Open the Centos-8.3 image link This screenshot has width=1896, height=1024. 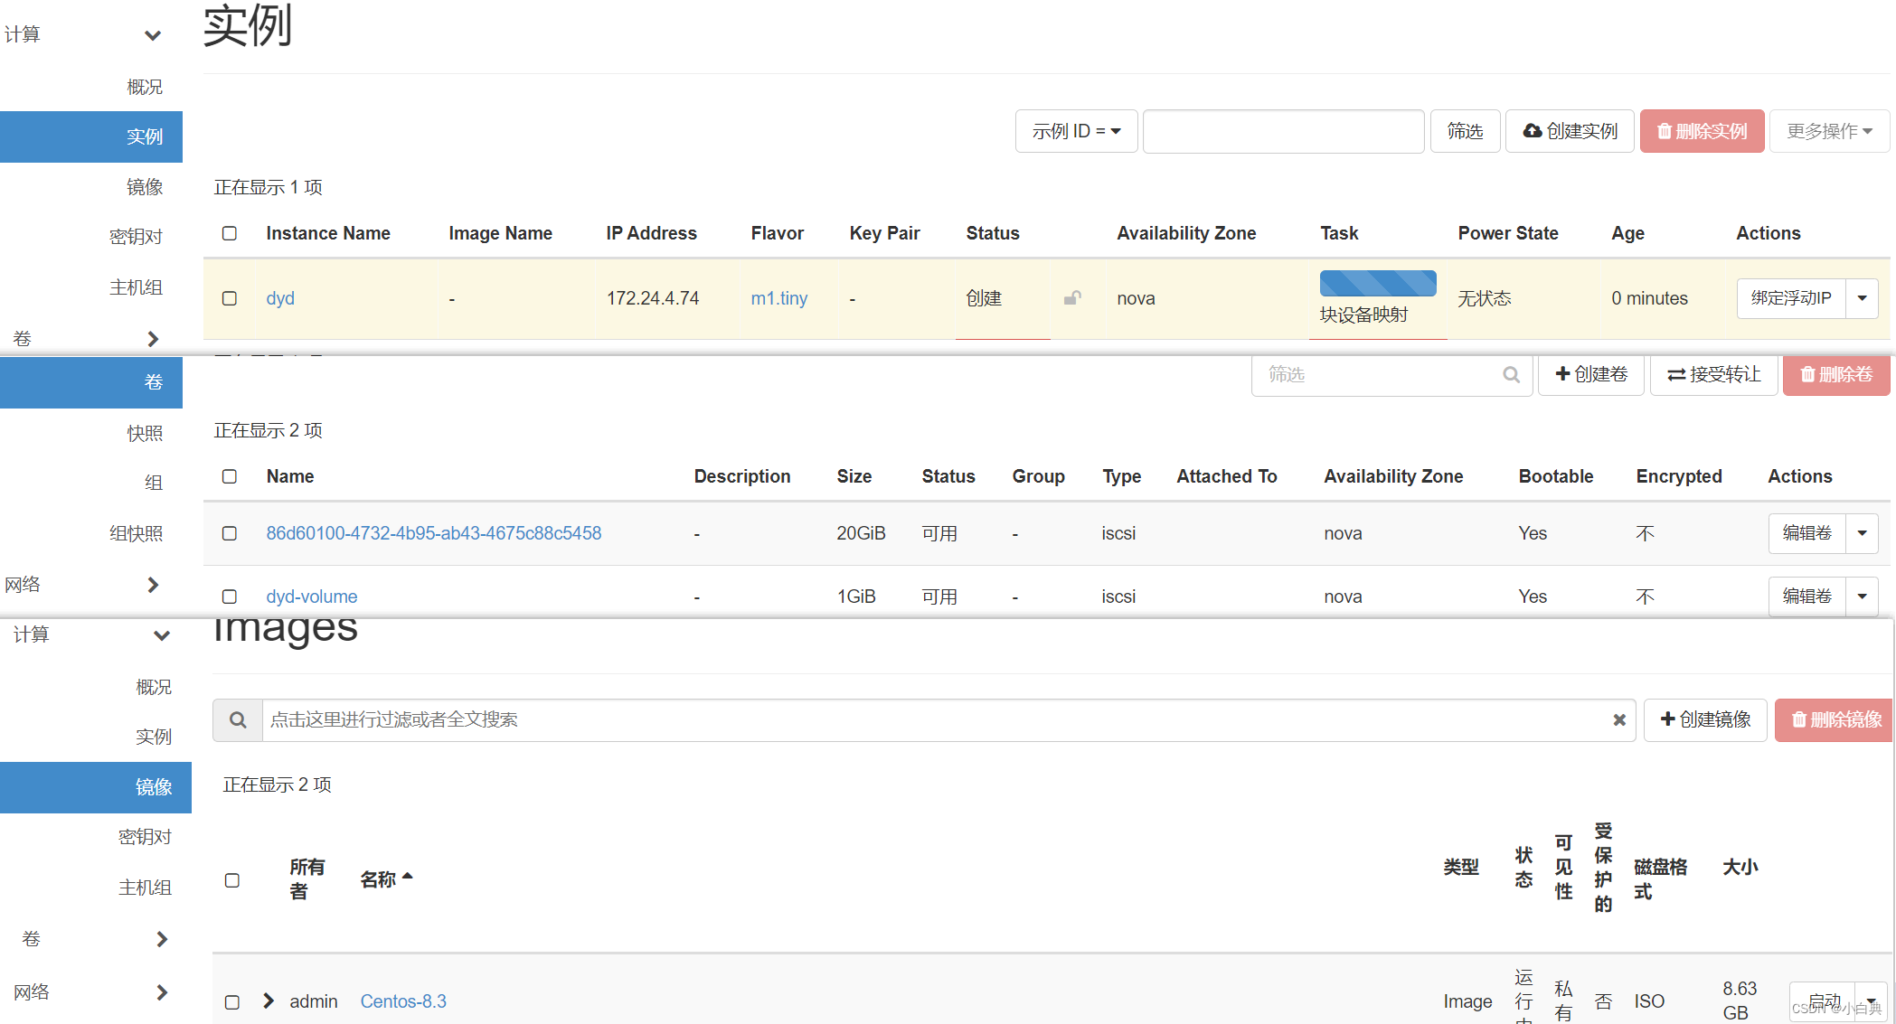[x=403, y=1001]
